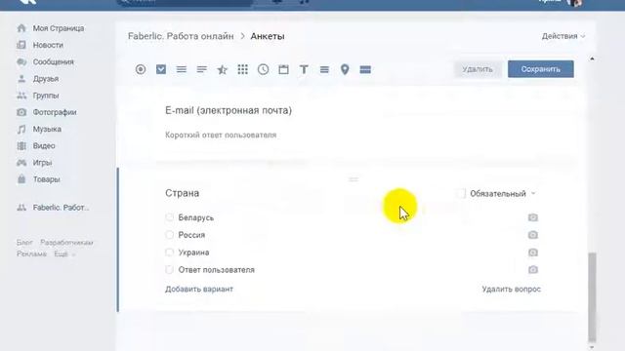Screen dimensions: 625x351
Task: Expand the Ещё footer menu
Action: coord(64,253)
